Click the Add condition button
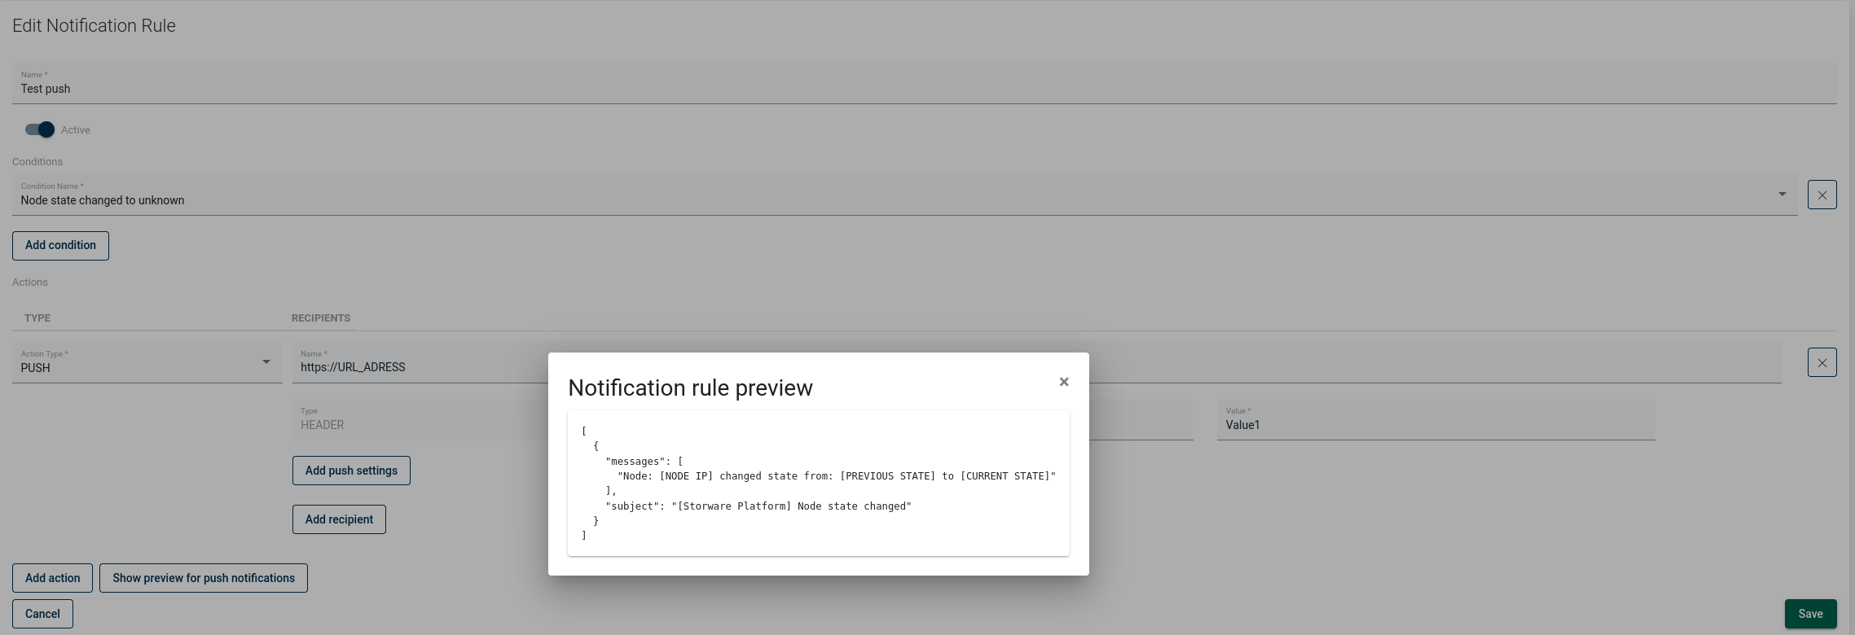 [x=60, y=246]
